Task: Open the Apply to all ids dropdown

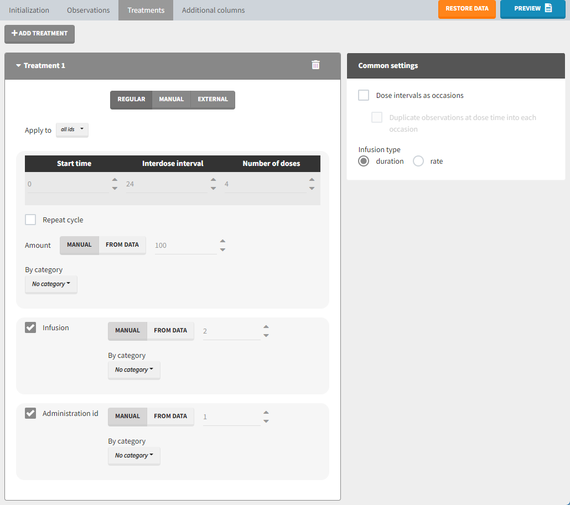Action: [x=72, y=130]
